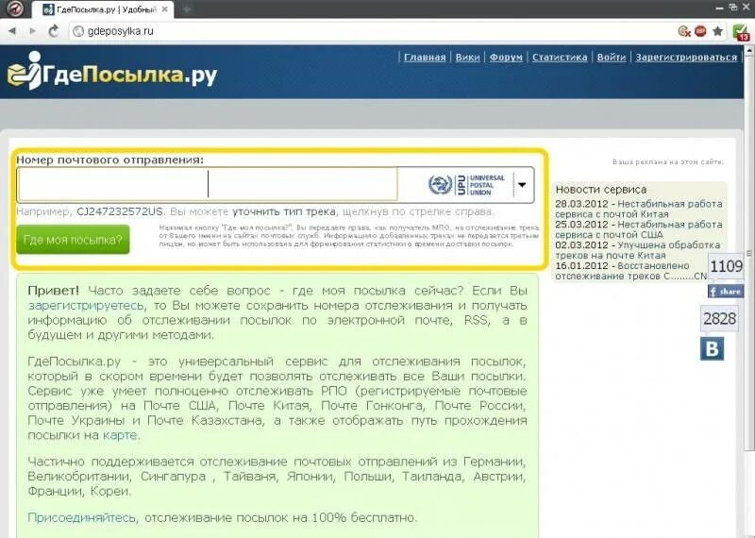755x538 pixels.
Task: Follow the карте map link
Action: click(121, 435)
